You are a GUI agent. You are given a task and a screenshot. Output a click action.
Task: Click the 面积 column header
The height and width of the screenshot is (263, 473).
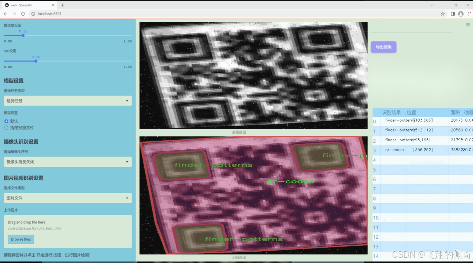coord(455,113)
